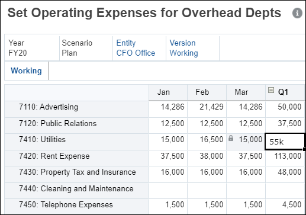Click Property Tax Jan cell 16,000
This screenshot has height=215, width=306.
pos(168,174)
